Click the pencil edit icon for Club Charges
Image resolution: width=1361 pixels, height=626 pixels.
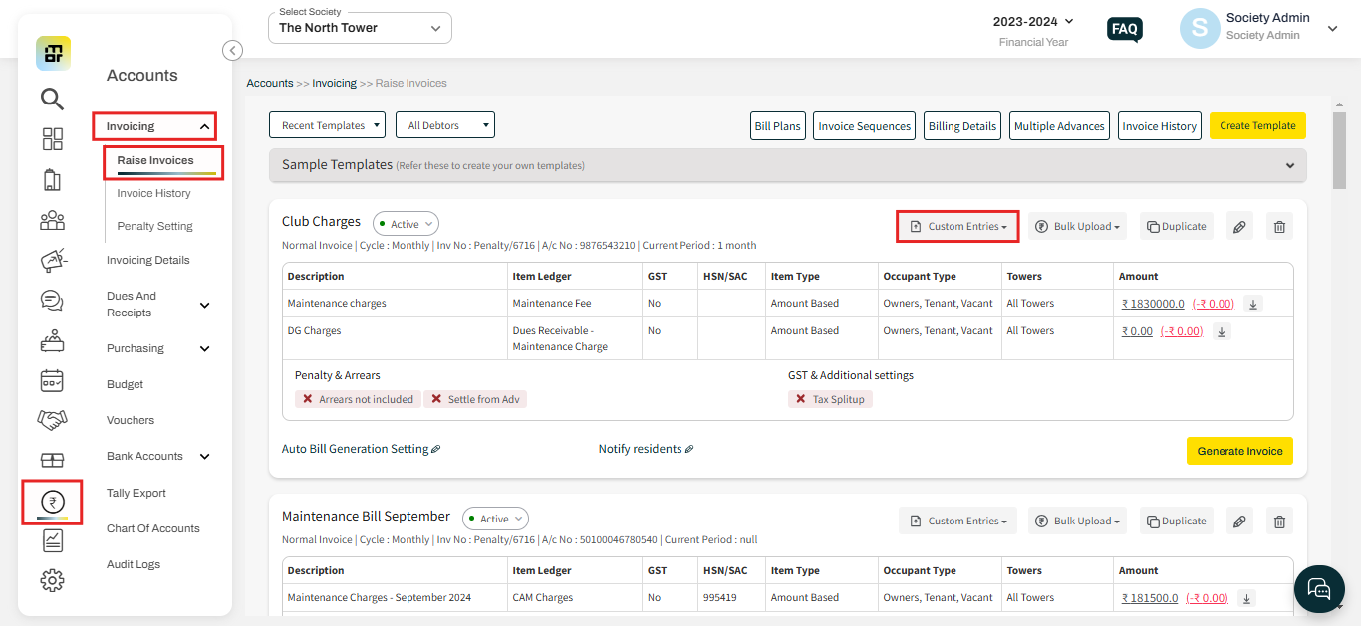coord(1239,227)
